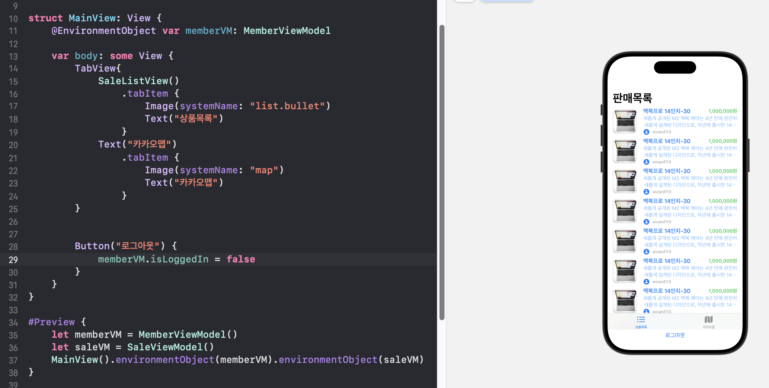Click the false keyword on line 29
Viewport: 769px width, 388px height.
(x=241, y=259)
